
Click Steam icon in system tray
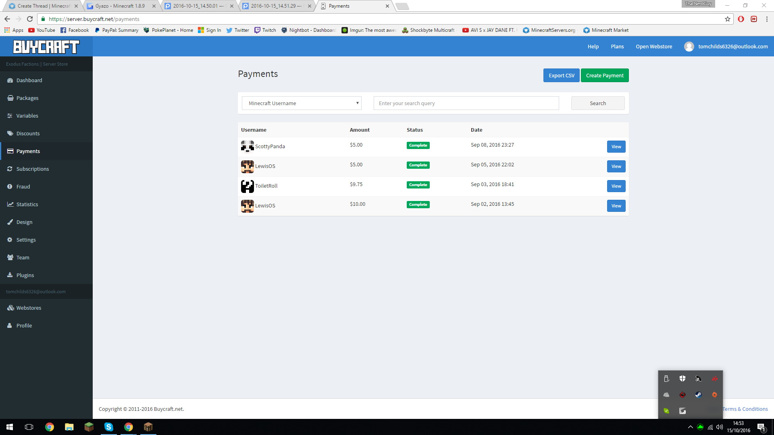[x=698, y=395]
